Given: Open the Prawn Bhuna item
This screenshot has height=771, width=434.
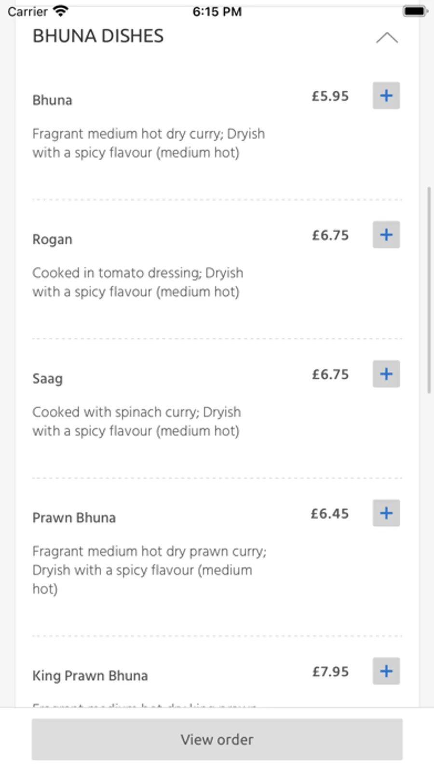Looking at the screenshot, I should point(74,518).
